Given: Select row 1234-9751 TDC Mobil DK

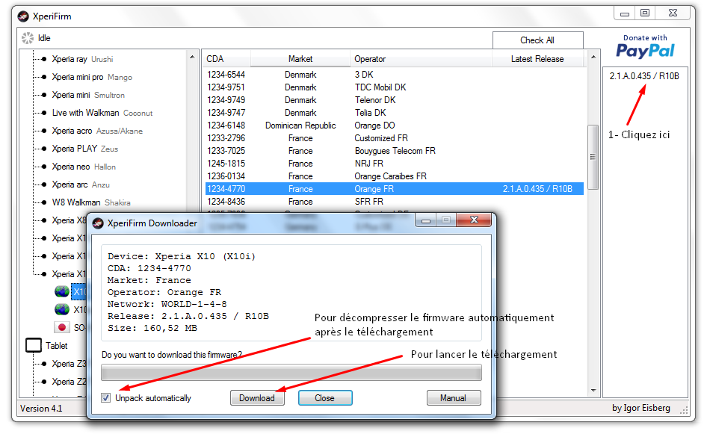Looking at the screenshot, I should (395, 87).
